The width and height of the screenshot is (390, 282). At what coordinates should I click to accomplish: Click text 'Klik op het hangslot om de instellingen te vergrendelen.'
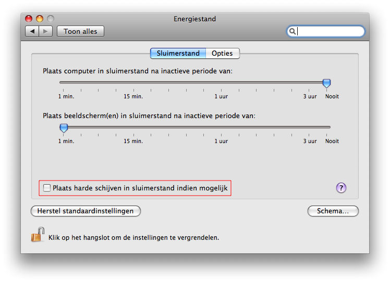133,238
